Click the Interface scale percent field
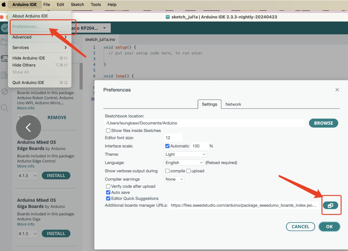This screenshot has height=251, width=348. (199, 146)
